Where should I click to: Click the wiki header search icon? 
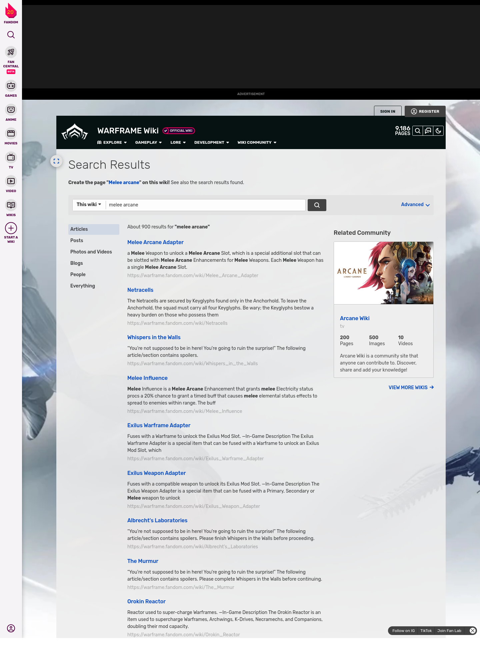pos(418,131)
